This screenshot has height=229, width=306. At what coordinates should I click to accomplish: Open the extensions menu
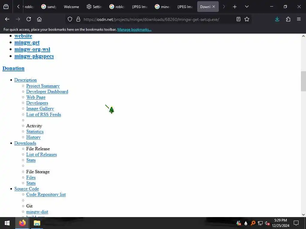click(x=288, y=19)
